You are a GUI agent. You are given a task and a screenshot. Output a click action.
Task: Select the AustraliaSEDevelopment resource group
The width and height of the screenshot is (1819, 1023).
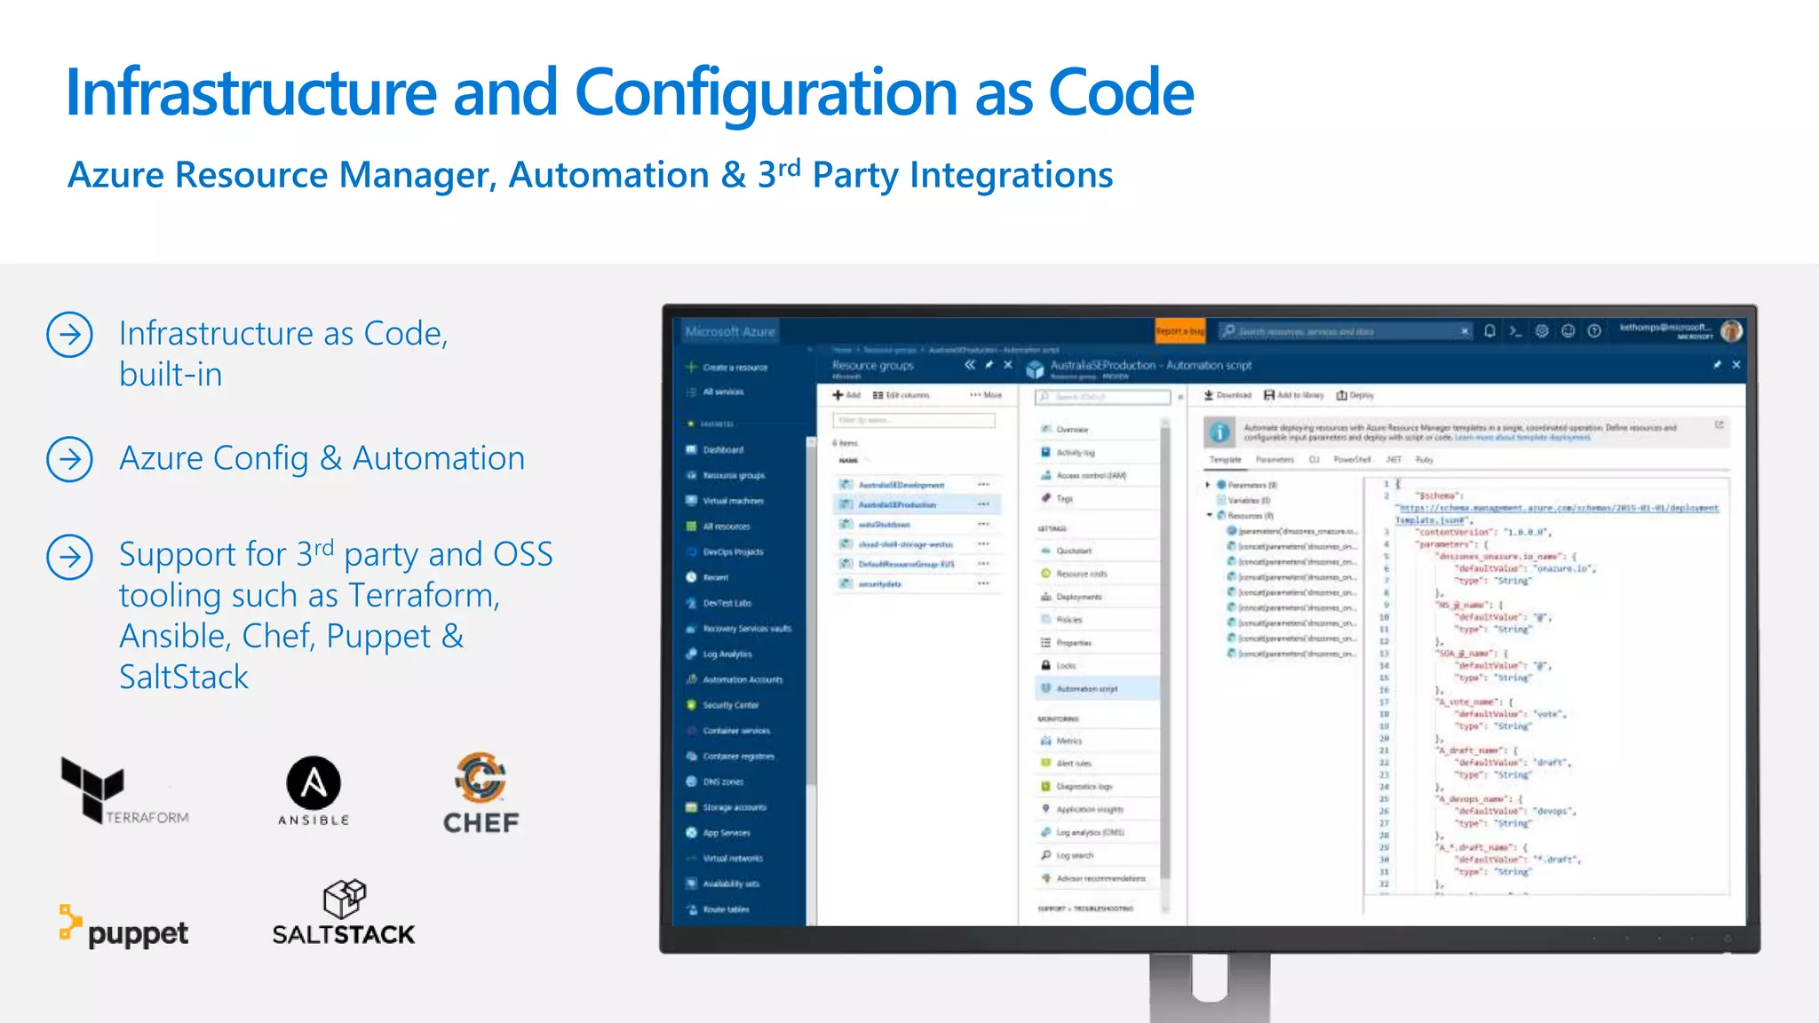[x=901, y=485]
